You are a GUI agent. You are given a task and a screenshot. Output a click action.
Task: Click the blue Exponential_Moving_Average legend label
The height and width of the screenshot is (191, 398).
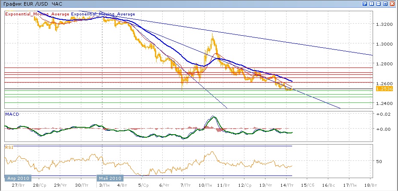(103, 14)
